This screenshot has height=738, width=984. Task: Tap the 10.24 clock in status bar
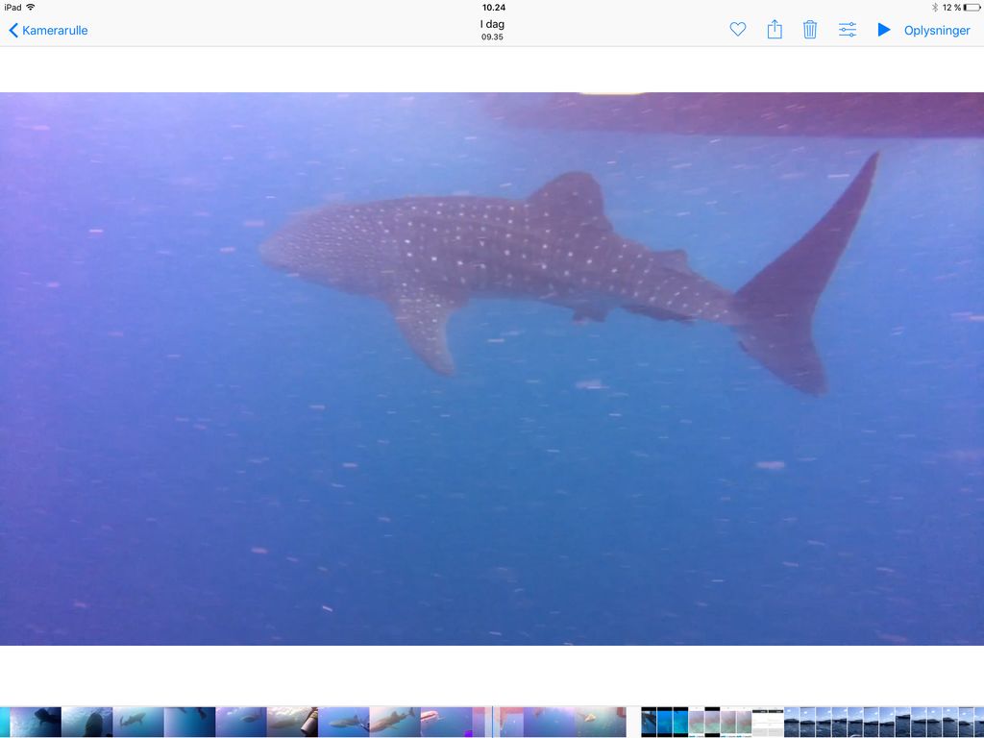click(x=493, y=7)
